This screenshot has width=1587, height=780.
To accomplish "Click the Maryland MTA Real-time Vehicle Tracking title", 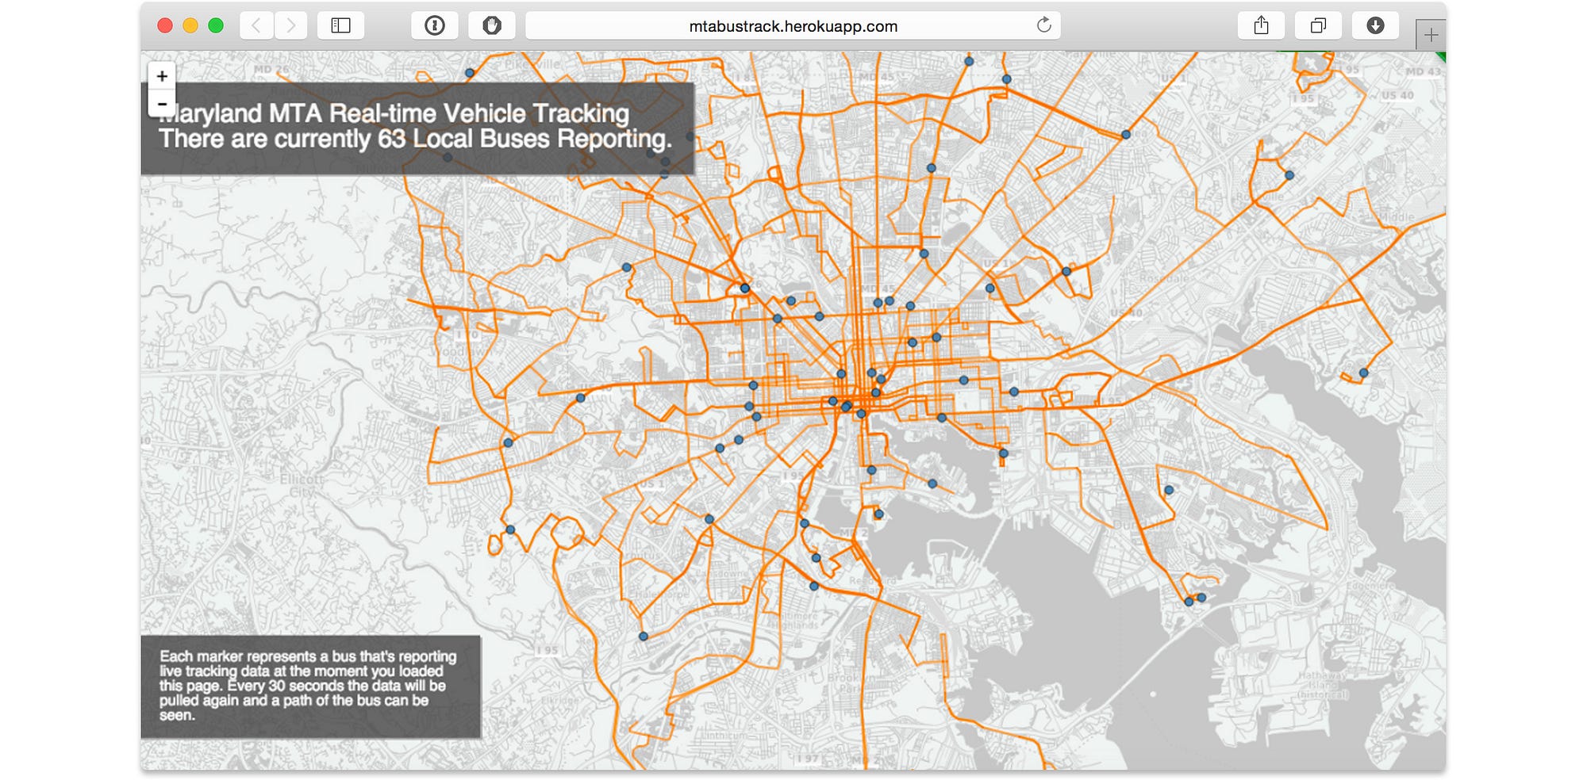I will 394,113.
